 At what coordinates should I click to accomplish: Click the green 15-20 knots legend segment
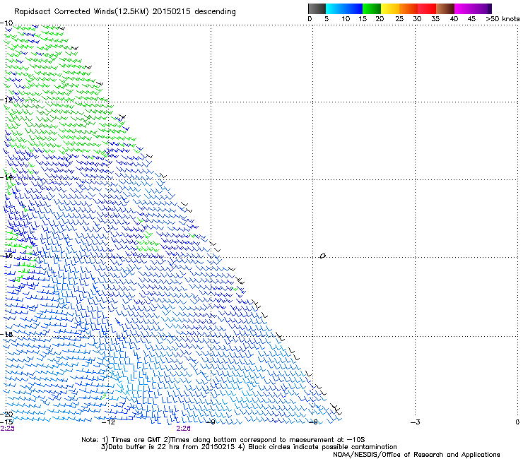(372, 8)
